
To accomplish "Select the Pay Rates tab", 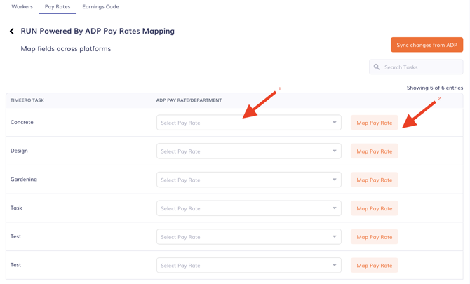I will (x=58, y=7).
